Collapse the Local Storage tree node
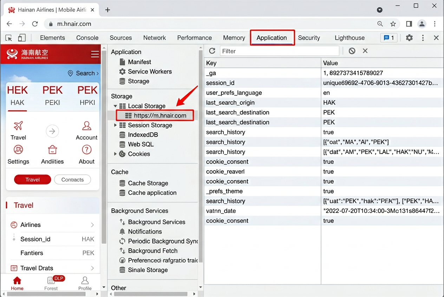Image resolution: width=444 pixels, height=297 pixels. [115, 106]
